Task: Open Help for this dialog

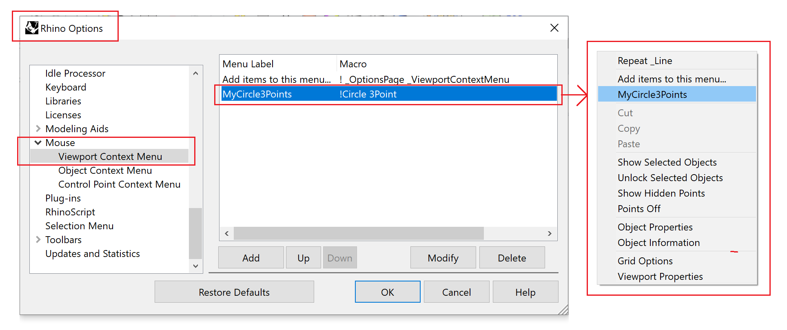Action: [525, 292]
